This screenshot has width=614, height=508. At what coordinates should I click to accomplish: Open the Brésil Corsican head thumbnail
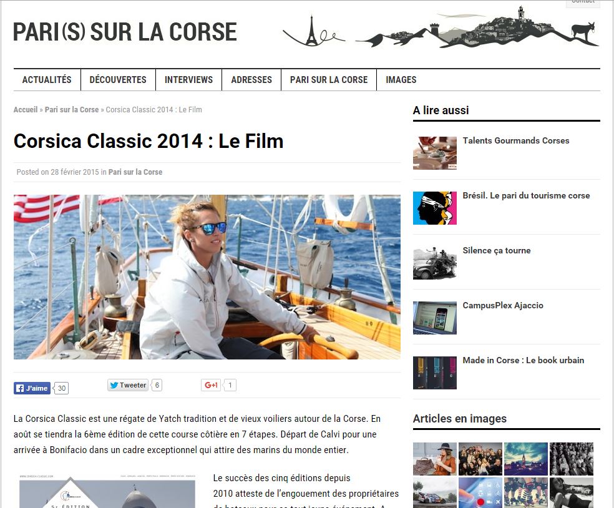pos(435,208)
